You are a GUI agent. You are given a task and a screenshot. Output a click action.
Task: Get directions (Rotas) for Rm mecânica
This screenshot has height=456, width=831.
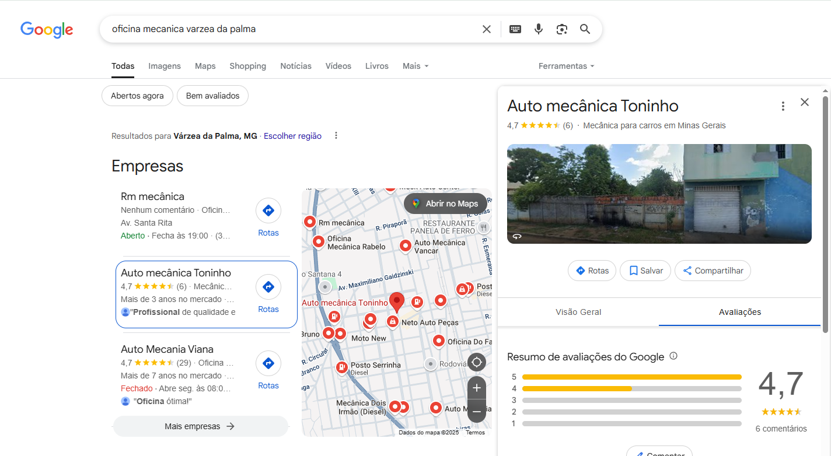click(x=268, y=218)
